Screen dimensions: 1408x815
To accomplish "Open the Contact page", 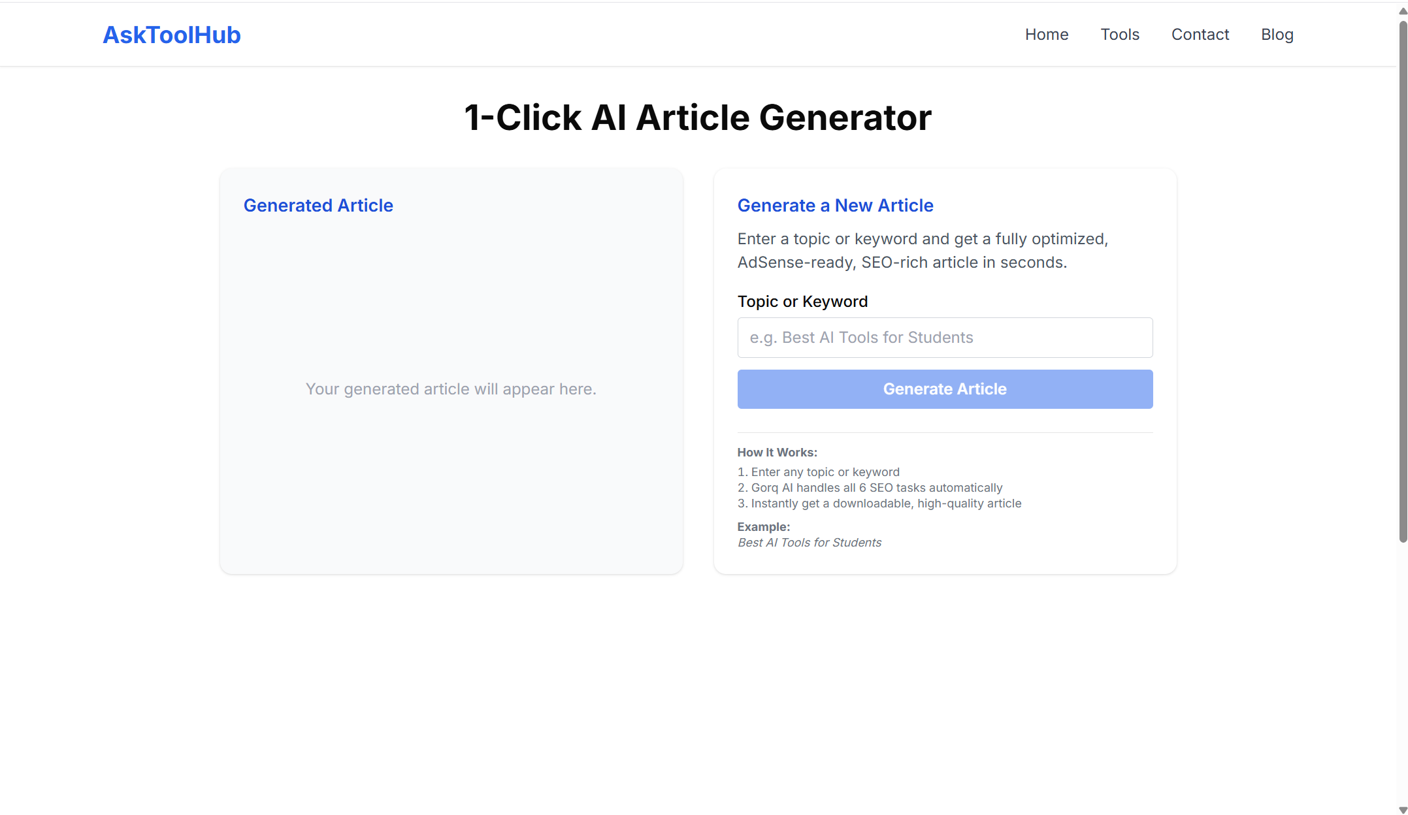I will (x=1200, y=34).
